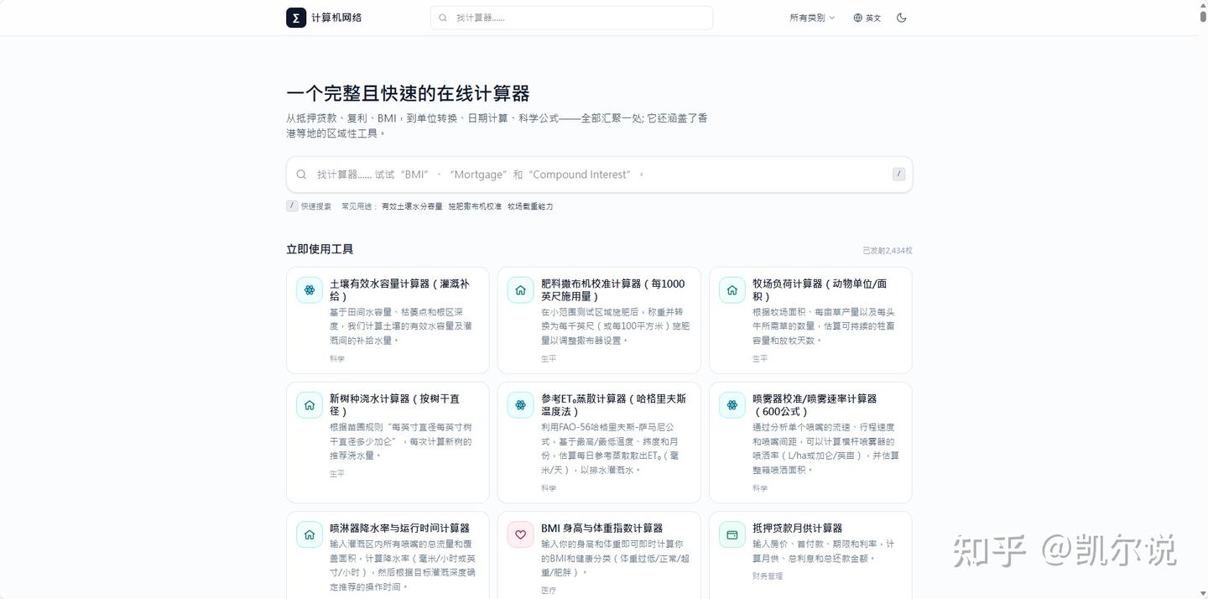Click the 一个完整且快速的在线计算器 headline

click(x=408, y=93)
